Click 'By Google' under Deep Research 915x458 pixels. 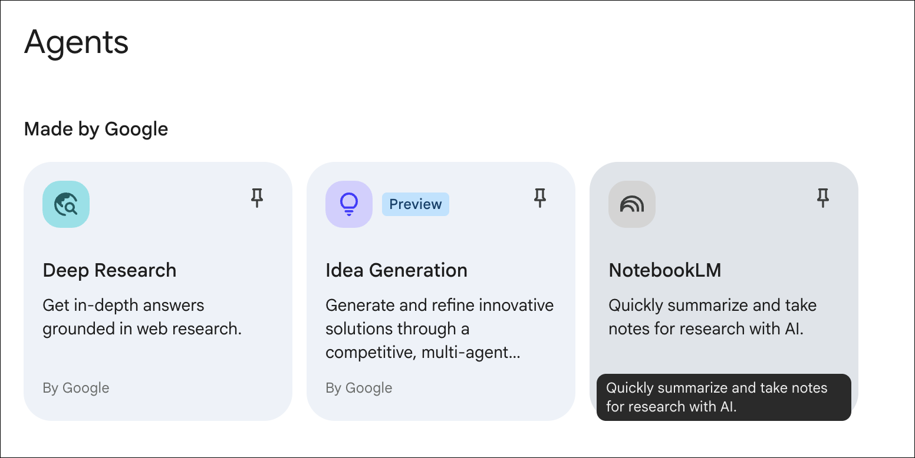76,388
